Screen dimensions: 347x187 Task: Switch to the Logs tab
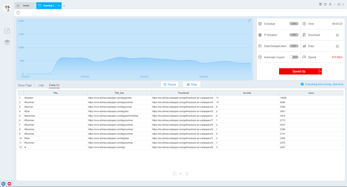coord(41,85)
